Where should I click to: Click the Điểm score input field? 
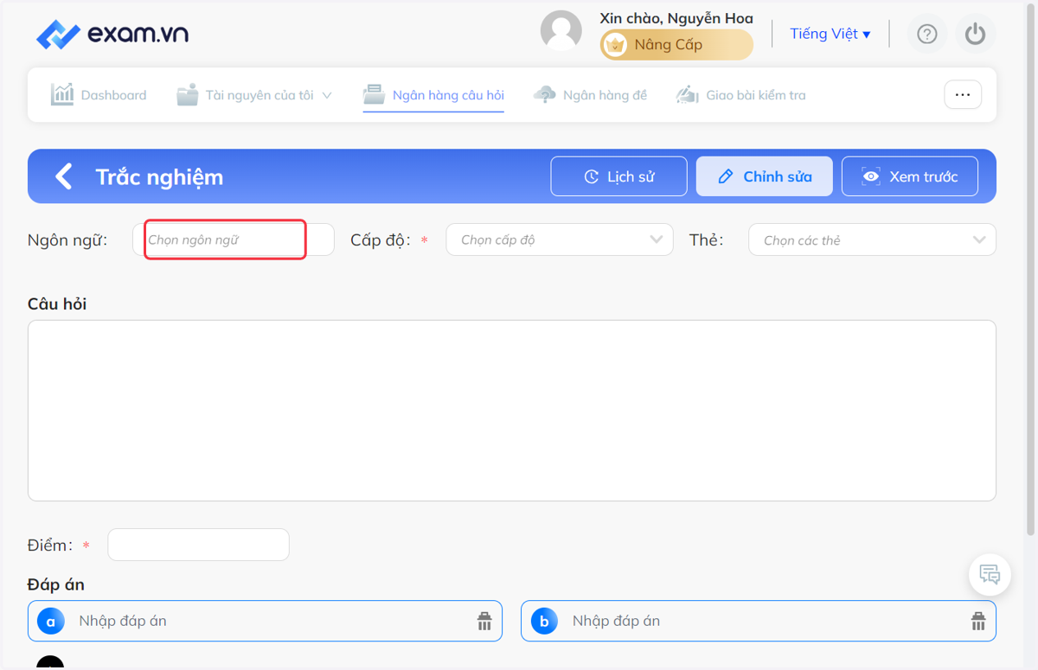198,545
